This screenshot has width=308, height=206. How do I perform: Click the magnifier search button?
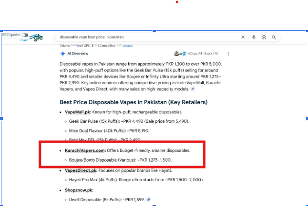[274, 37]
